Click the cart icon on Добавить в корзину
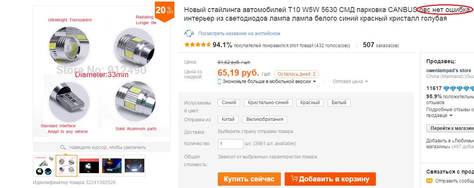474x188 pixels. 294,179
